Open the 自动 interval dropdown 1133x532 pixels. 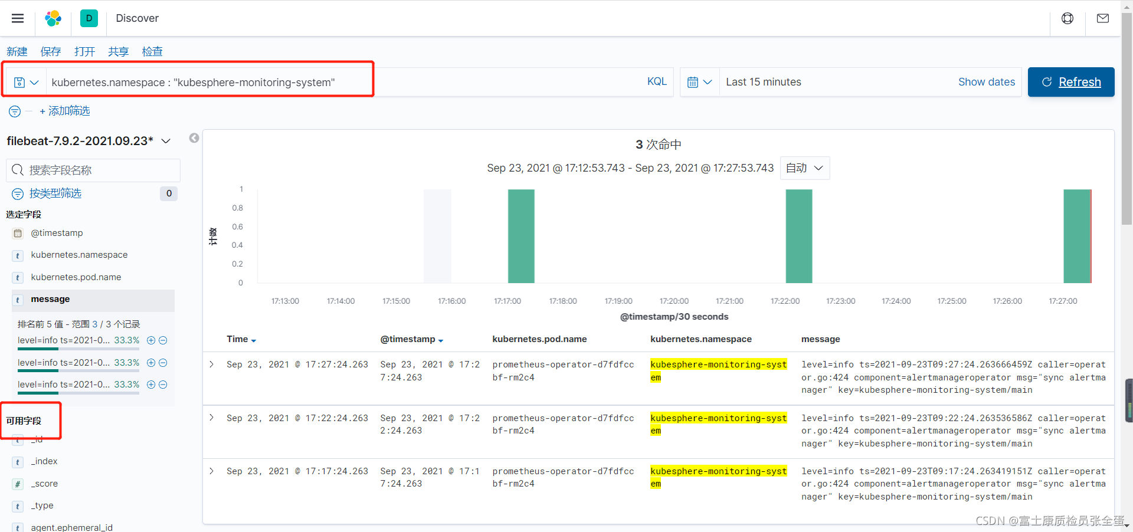805,168
